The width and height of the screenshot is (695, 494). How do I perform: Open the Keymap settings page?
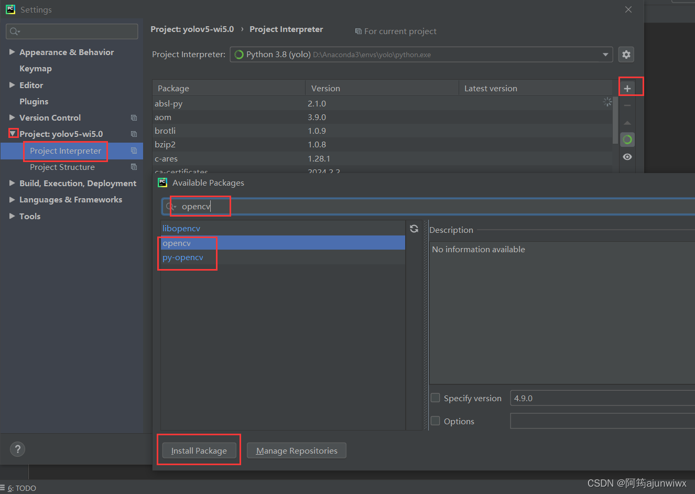point(36,69)
